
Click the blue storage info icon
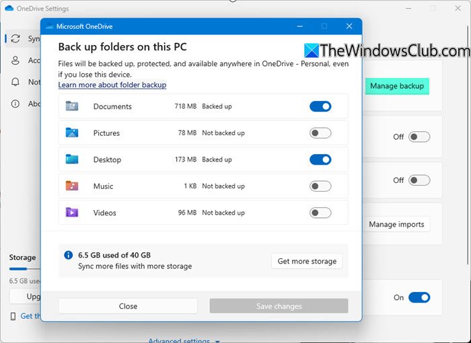(68, 255)
